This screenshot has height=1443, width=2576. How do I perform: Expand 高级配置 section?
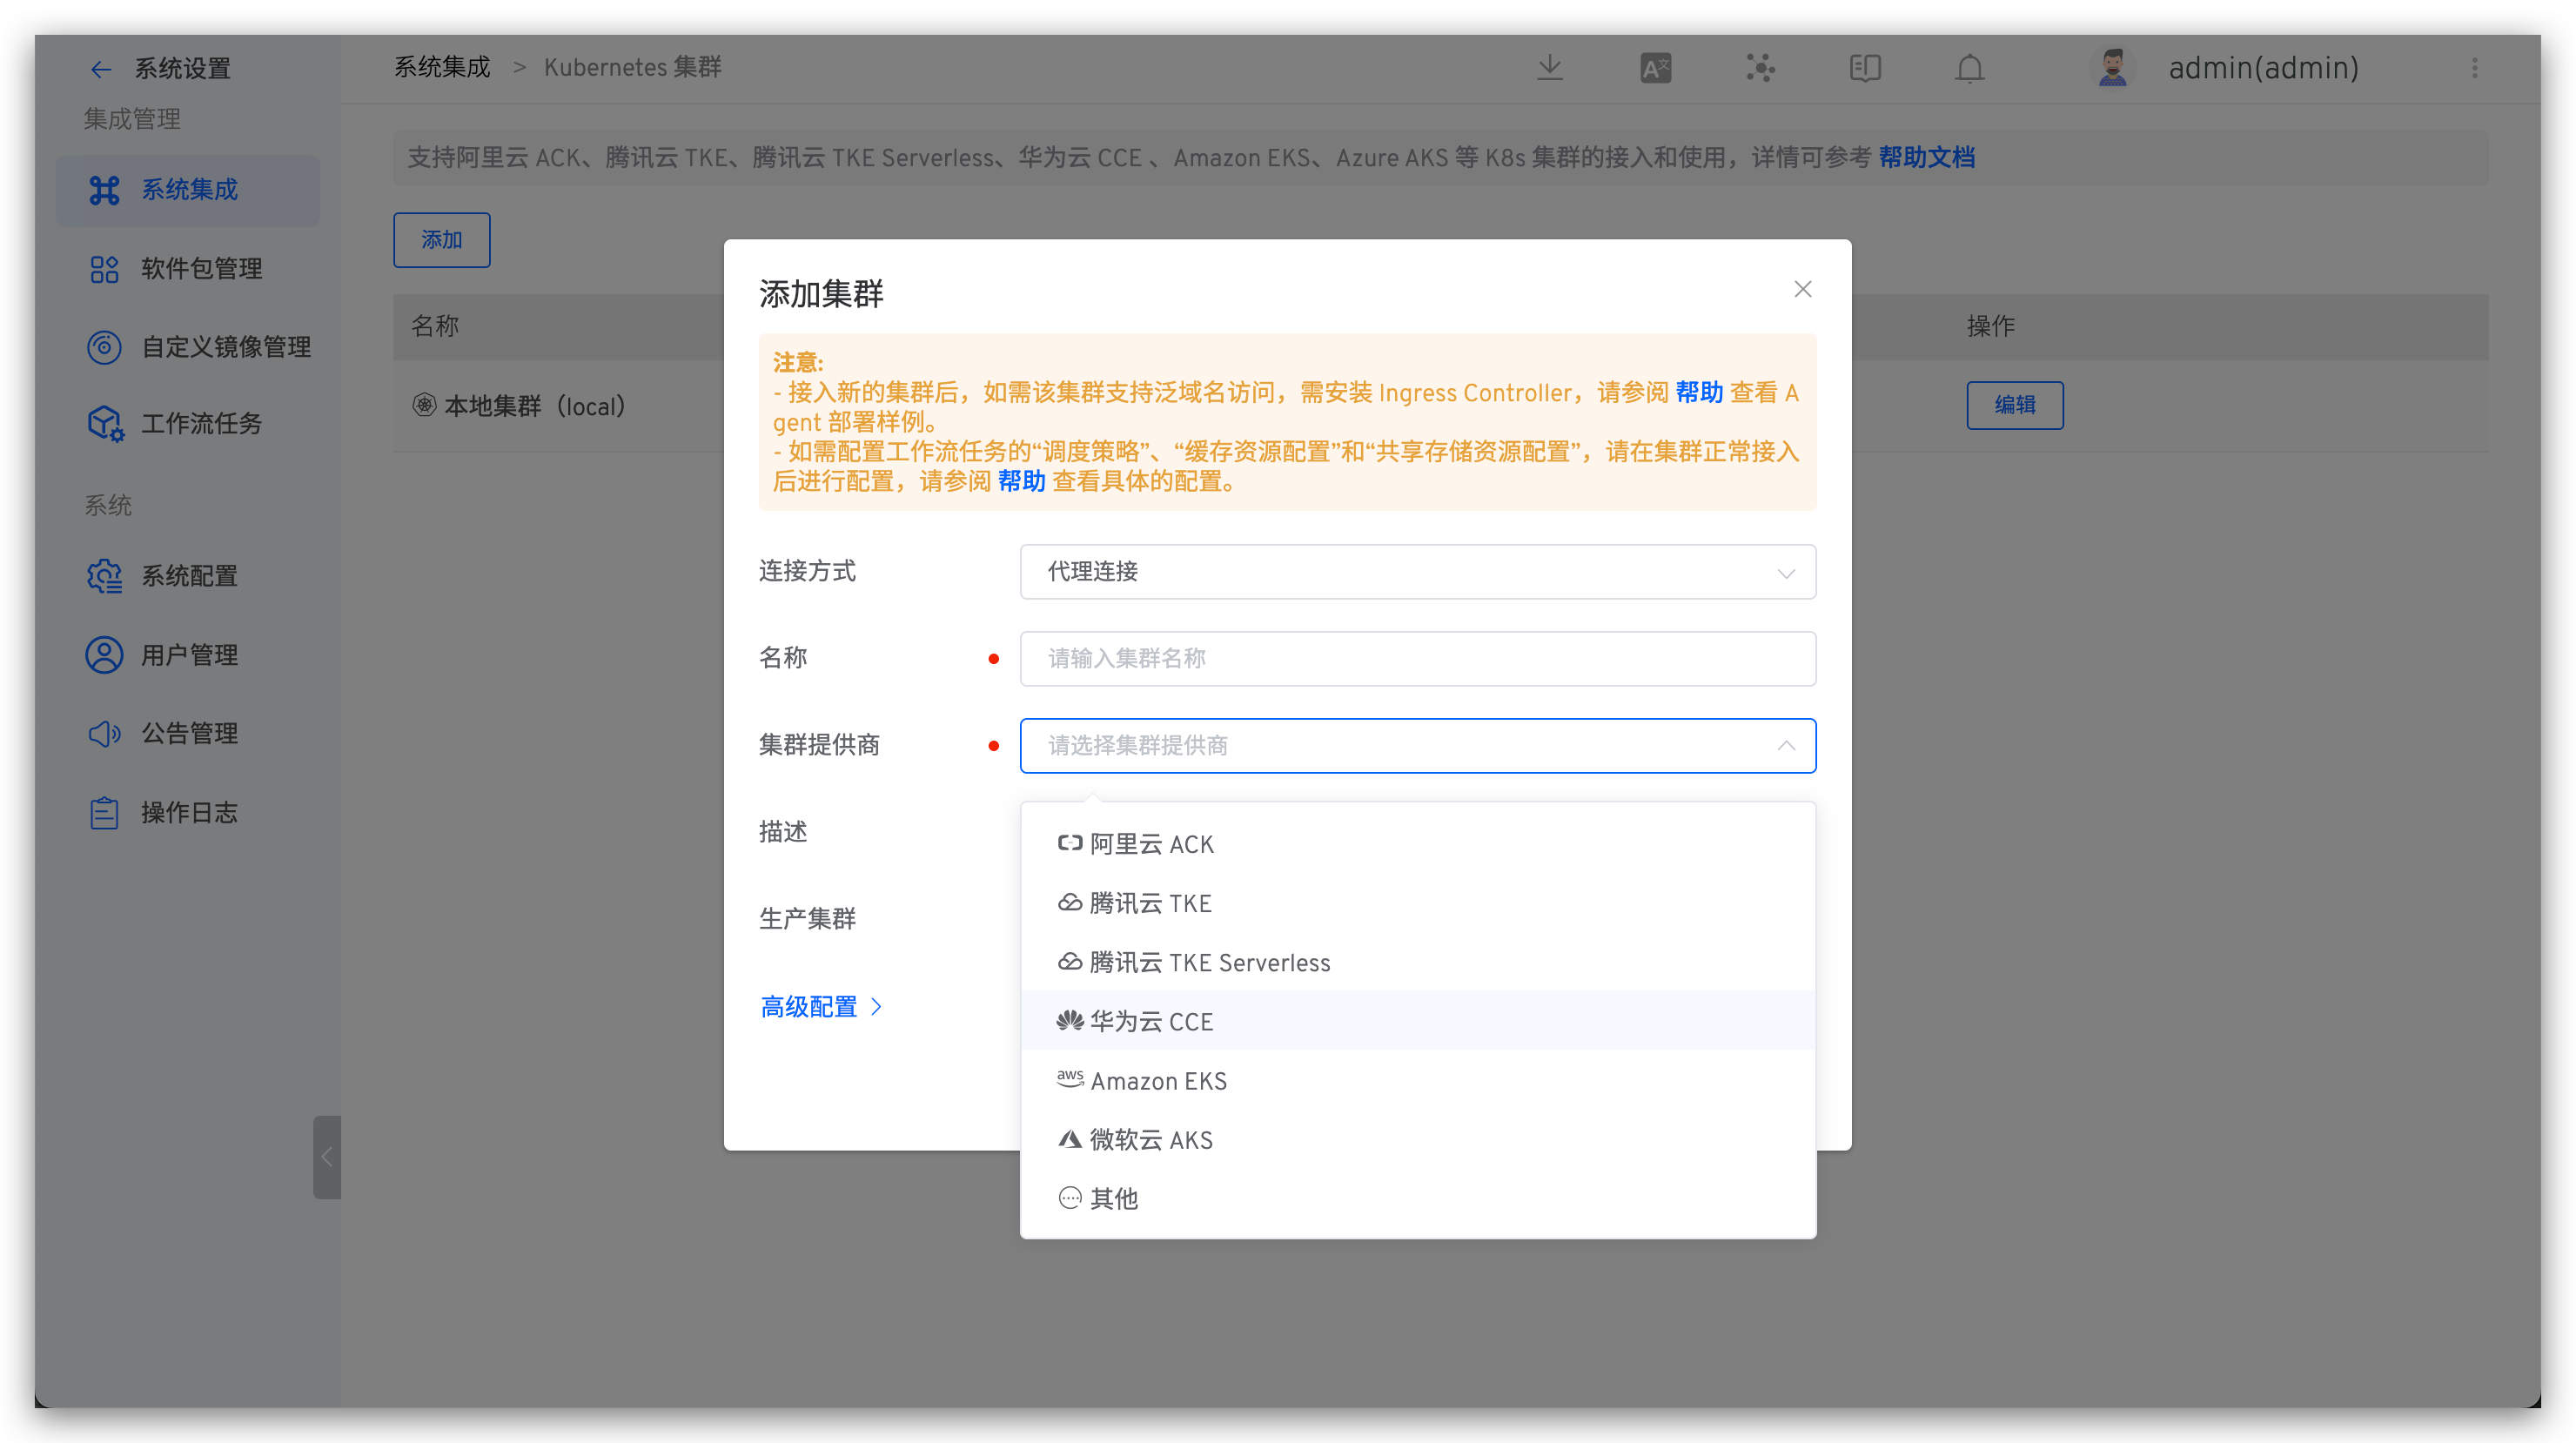821,1006
